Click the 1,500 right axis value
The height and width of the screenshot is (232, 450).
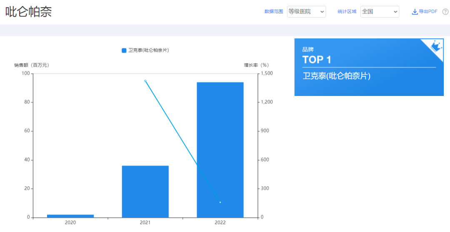point(267,73)
